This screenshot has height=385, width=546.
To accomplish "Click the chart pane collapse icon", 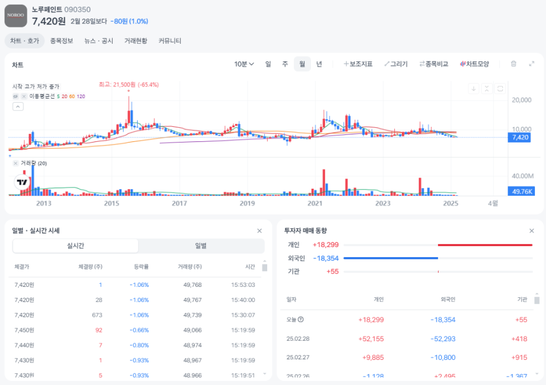I will click(x=487, y=89).
